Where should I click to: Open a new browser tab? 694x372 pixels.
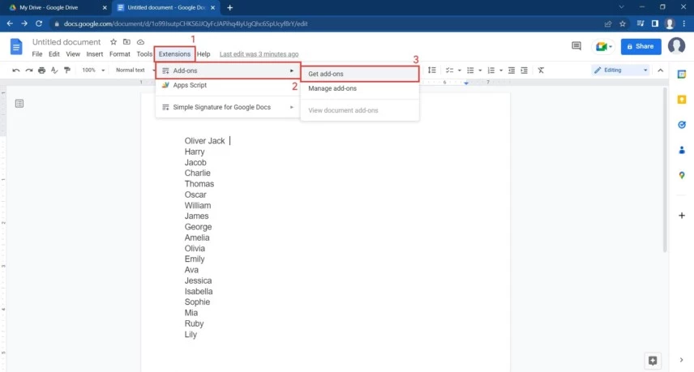(229, 7)
